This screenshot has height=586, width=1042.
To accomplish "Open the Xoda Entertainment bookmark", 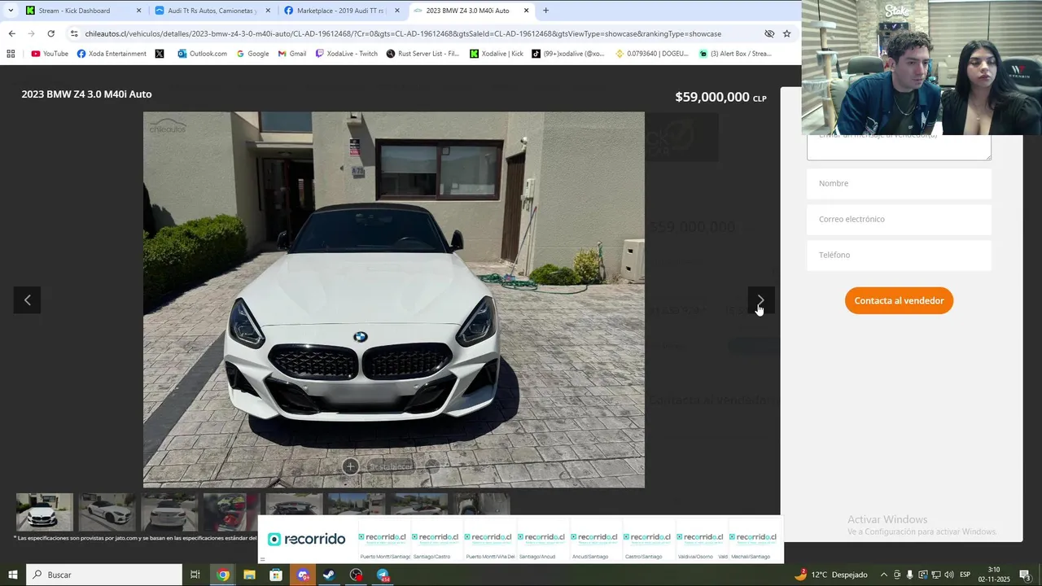I will pyautogui.click(x=112, y=54).
